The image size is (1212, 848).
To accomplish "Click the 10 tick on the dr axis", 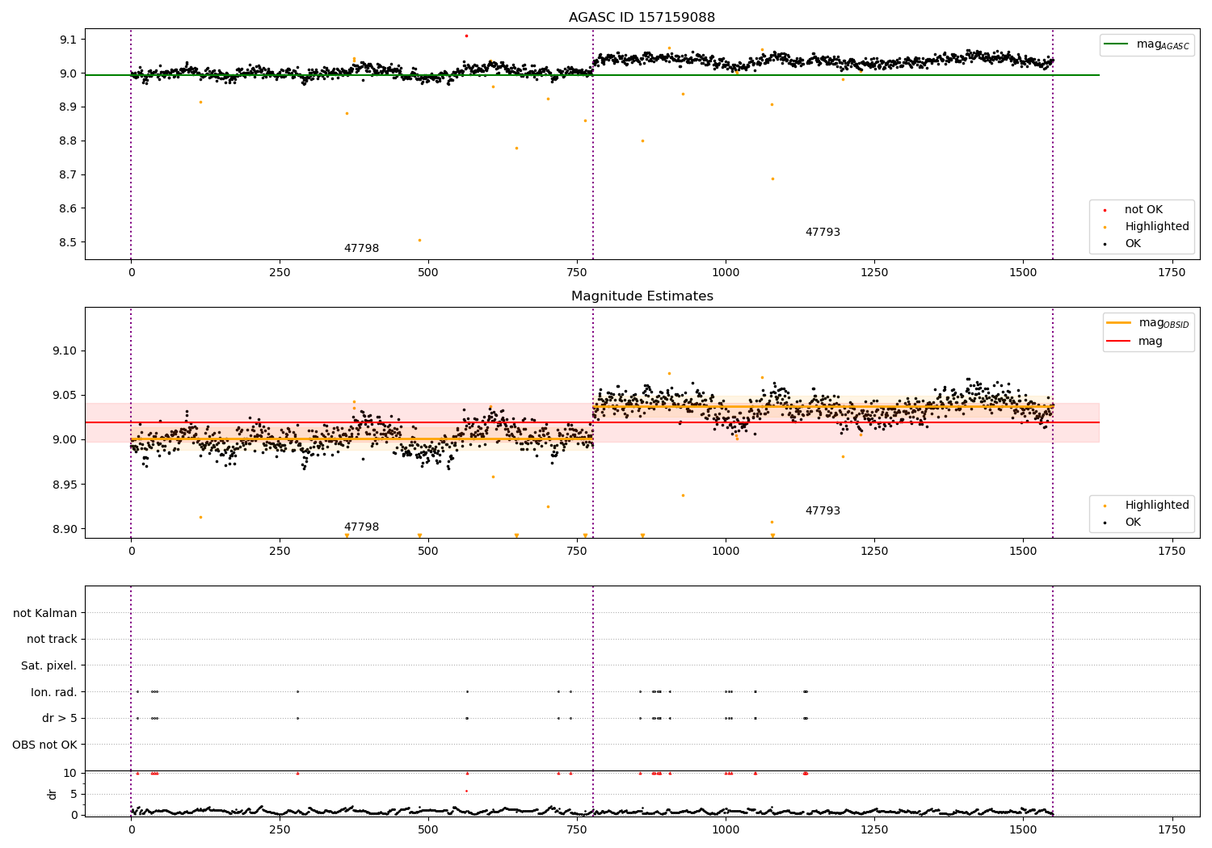I will point(70,773).
